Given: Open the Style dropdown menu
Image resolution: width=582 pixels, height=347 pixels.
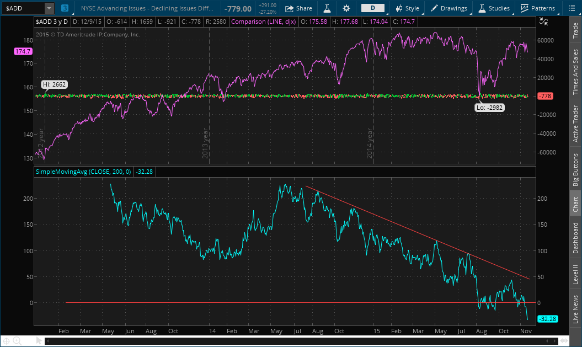Looking at the screenshot, I should tap(407, 8).
